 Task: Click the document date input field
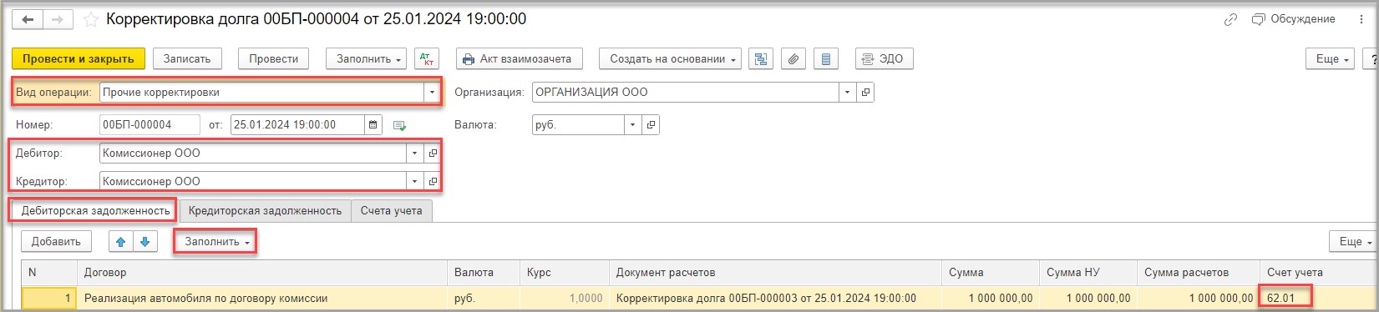[x=297, y=125]
